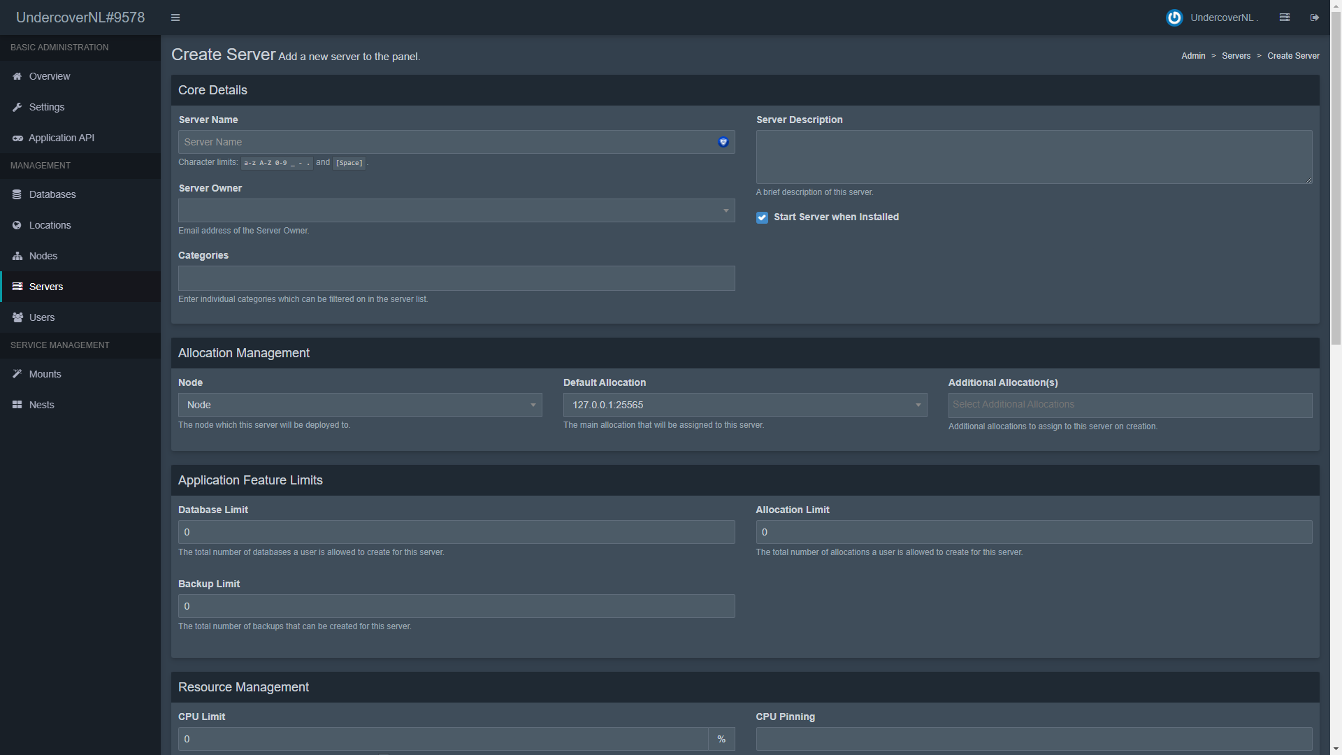
Task: Go to Databases in the sidebar
Action: [x=52, y=194]
